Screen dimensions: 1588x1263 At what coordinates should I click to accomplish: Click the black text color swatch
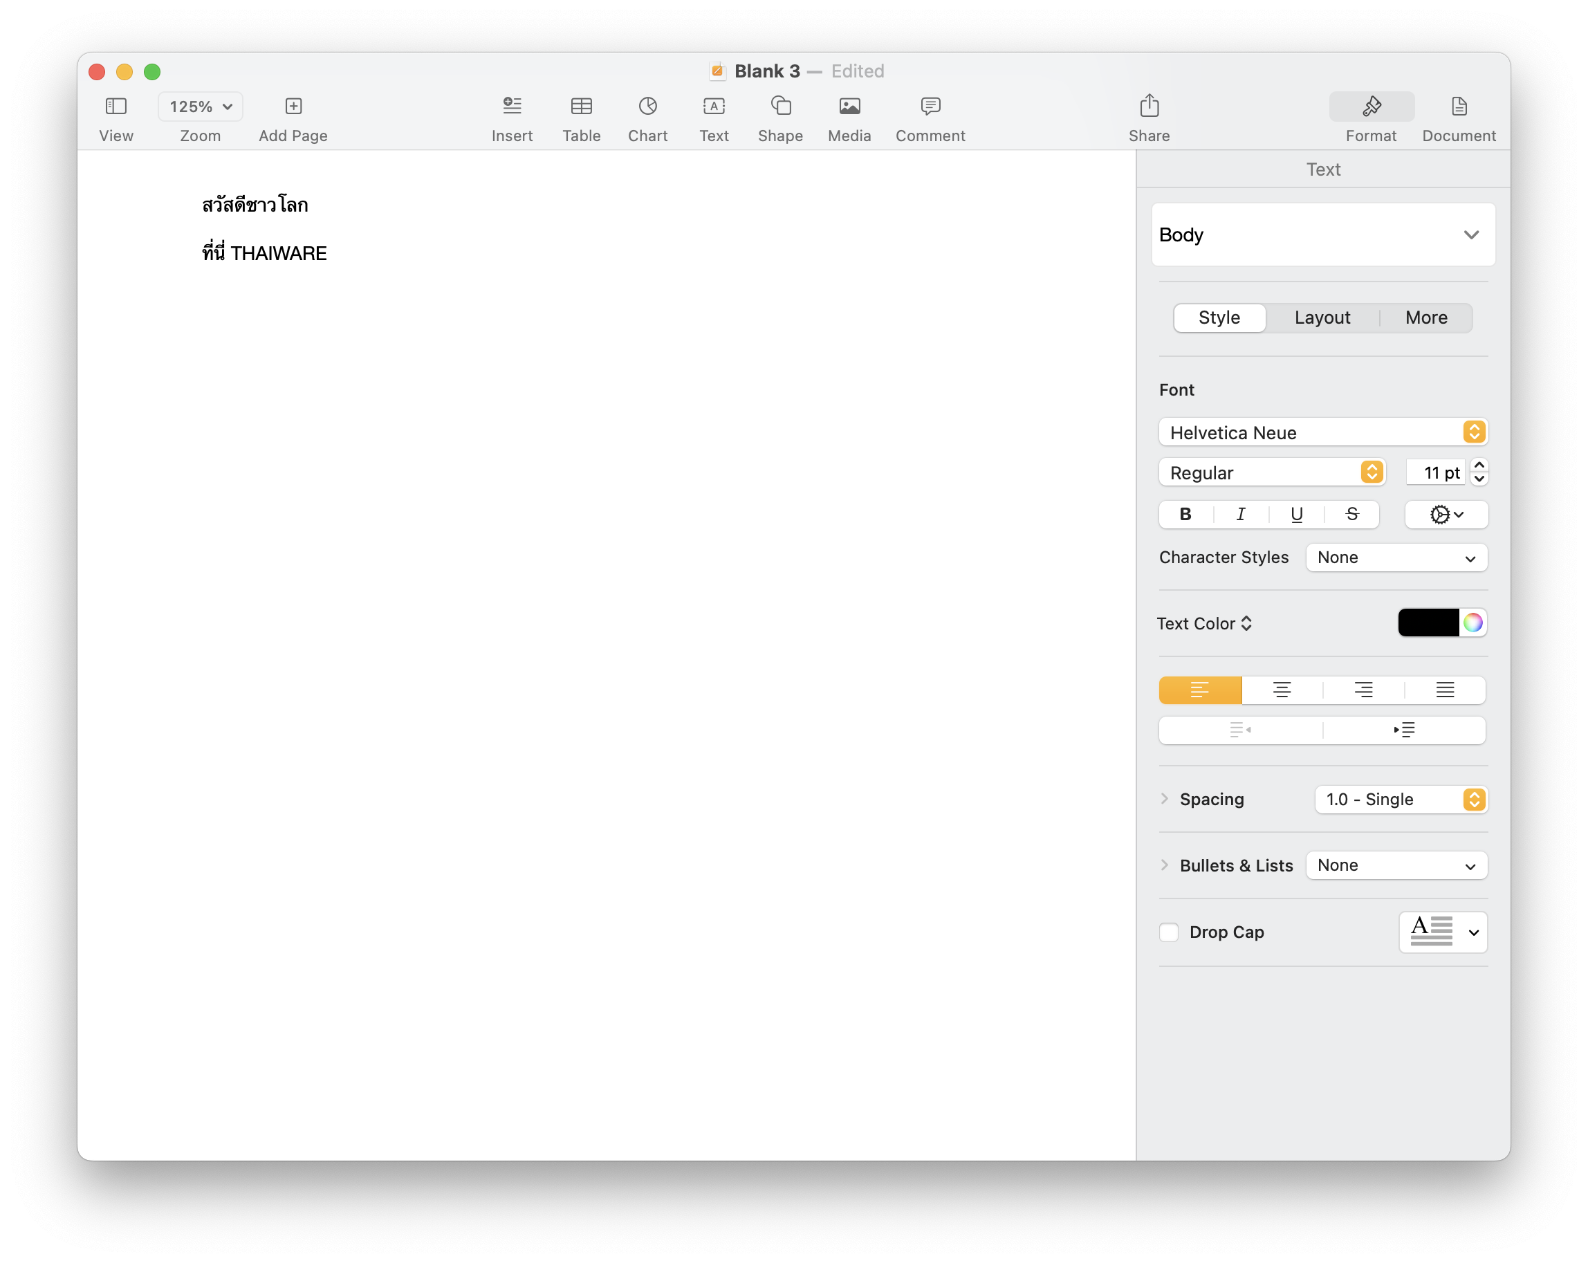[1428, 623]
